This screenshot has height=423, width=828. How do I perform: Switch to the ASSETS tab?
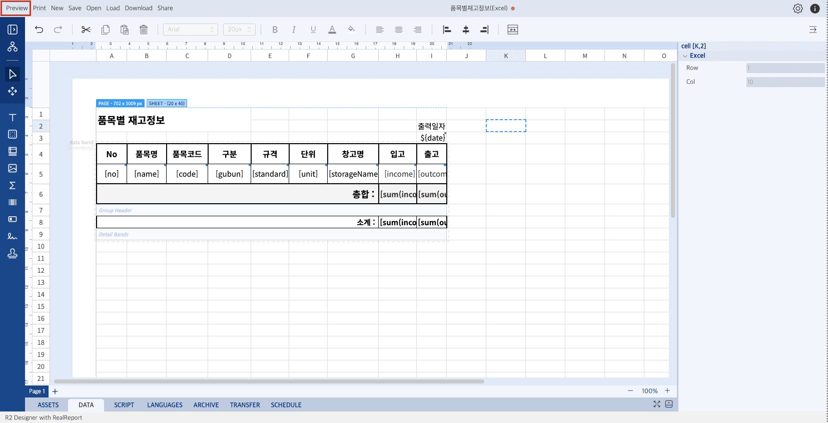click(x=48, y=405)
